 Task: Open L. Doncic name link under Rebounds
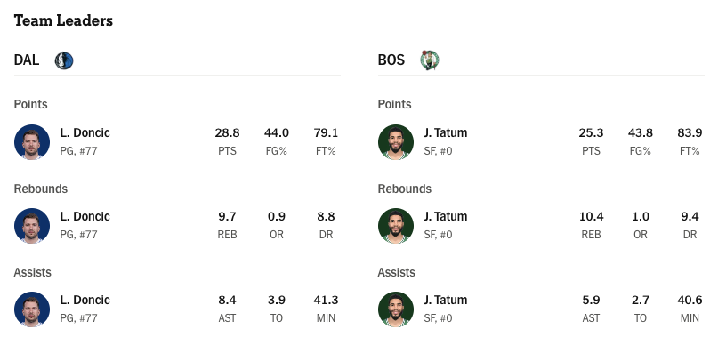tap(85, 216)
